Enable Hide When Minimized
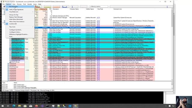The height and width of the screenshot is (108, 192). (20, 19)
